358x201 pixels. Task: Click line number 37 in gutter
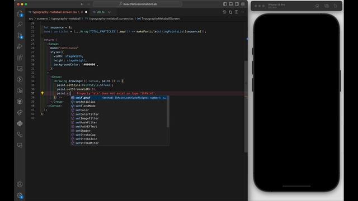point(32,93)
